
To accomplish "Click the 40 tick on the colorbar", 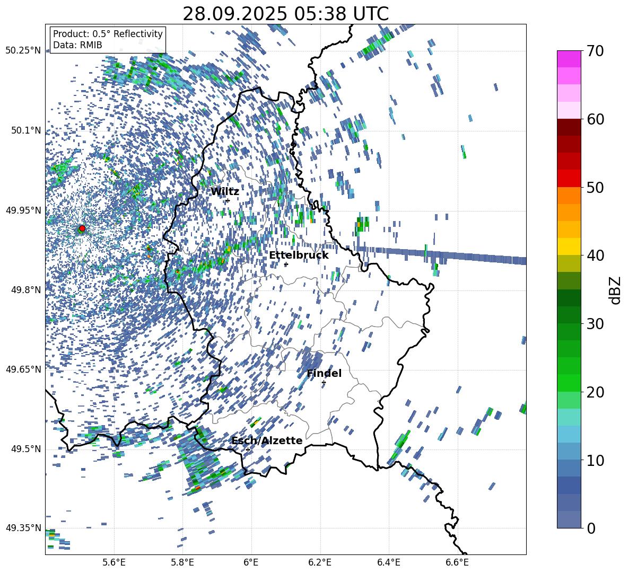I will (595, 255).
